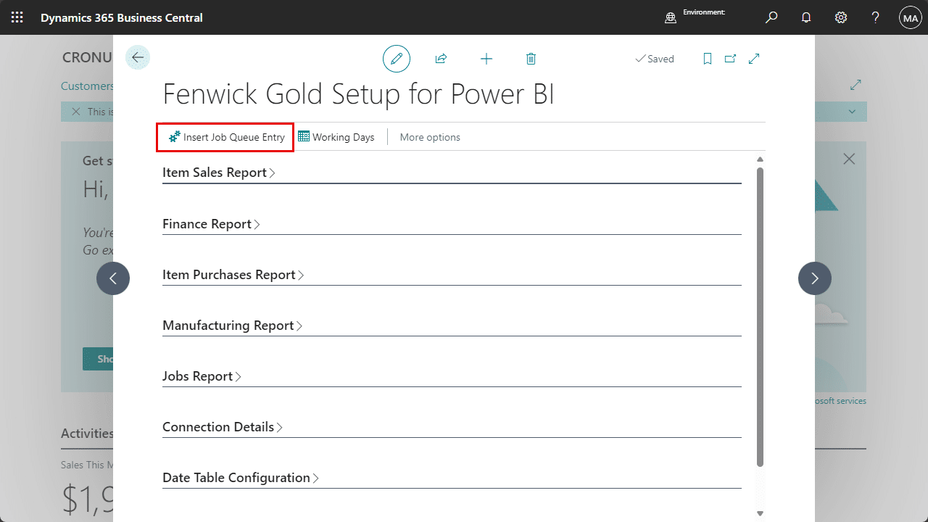Create a new record with plus icon
928x522 pixels.
point(486,59)
